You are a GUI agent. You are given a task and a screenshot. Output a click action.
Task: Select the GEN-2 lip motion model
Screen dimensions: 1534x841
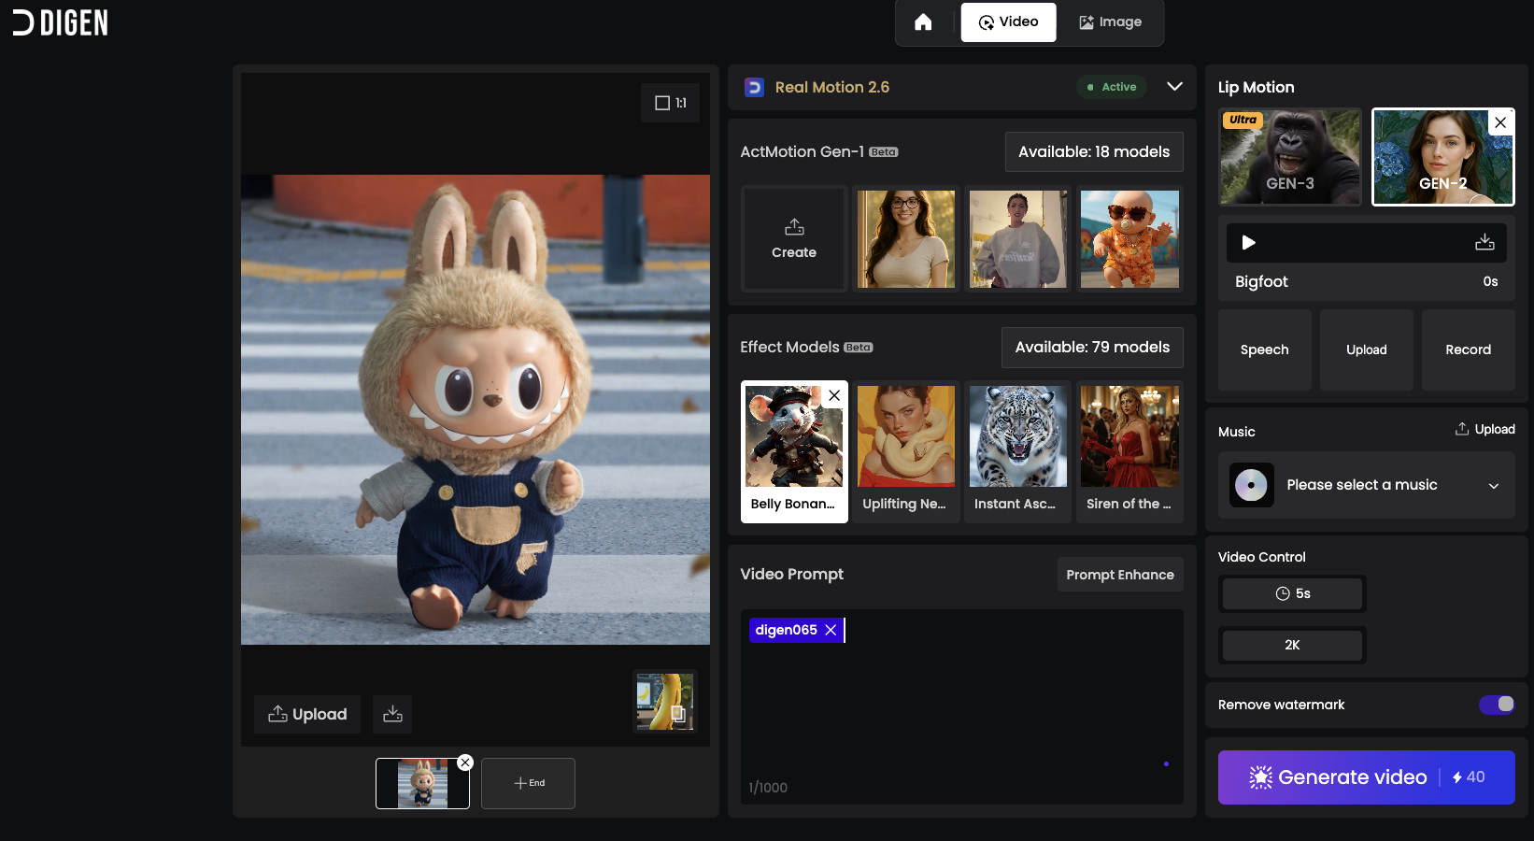click(x=1443, y=156)
